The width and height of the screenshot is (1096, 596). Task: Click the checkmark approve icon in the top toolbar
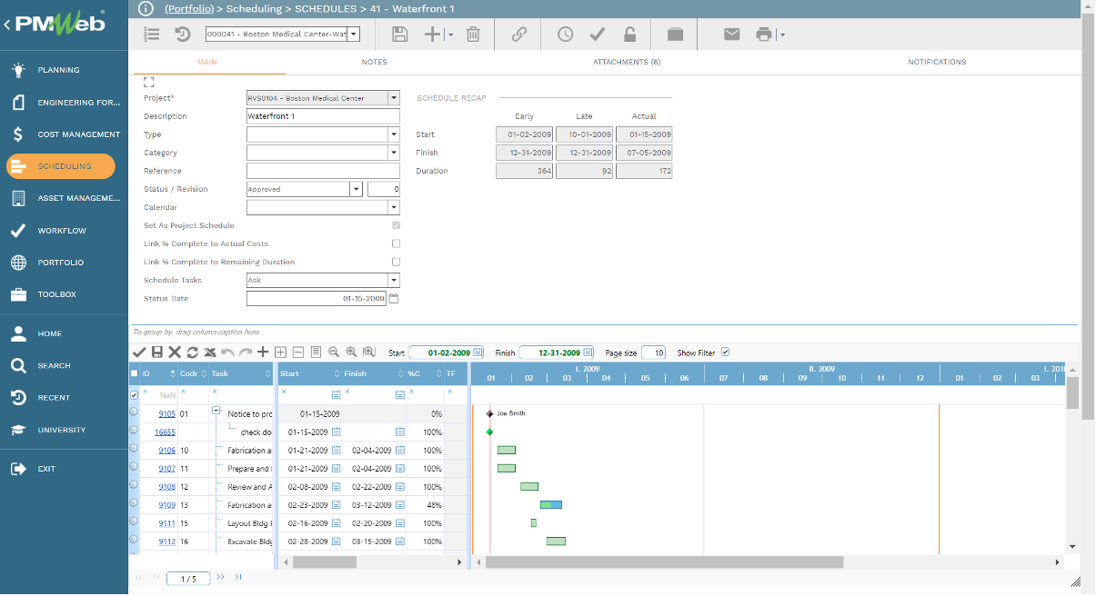[x=598, y=35]
